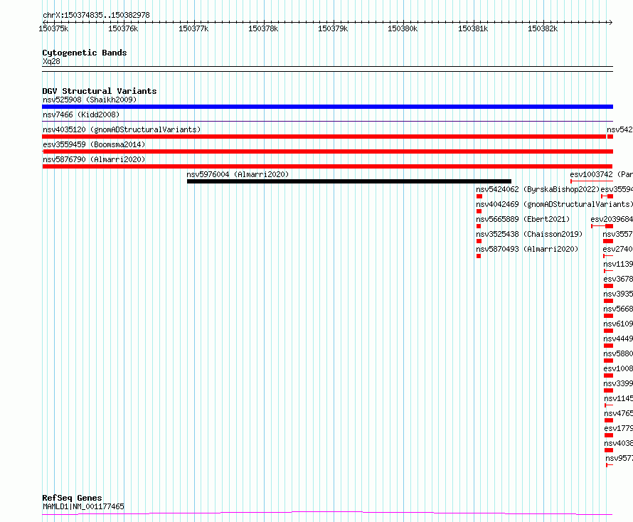Screen dimensions: 633x522
Task: Click the nsv5668 variant label
Action: coord(618,309)
